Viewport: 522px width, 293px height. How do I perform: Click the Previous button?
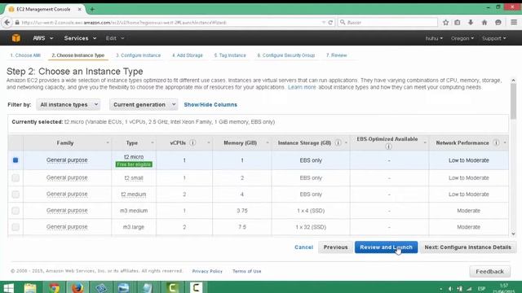(335, 247)
